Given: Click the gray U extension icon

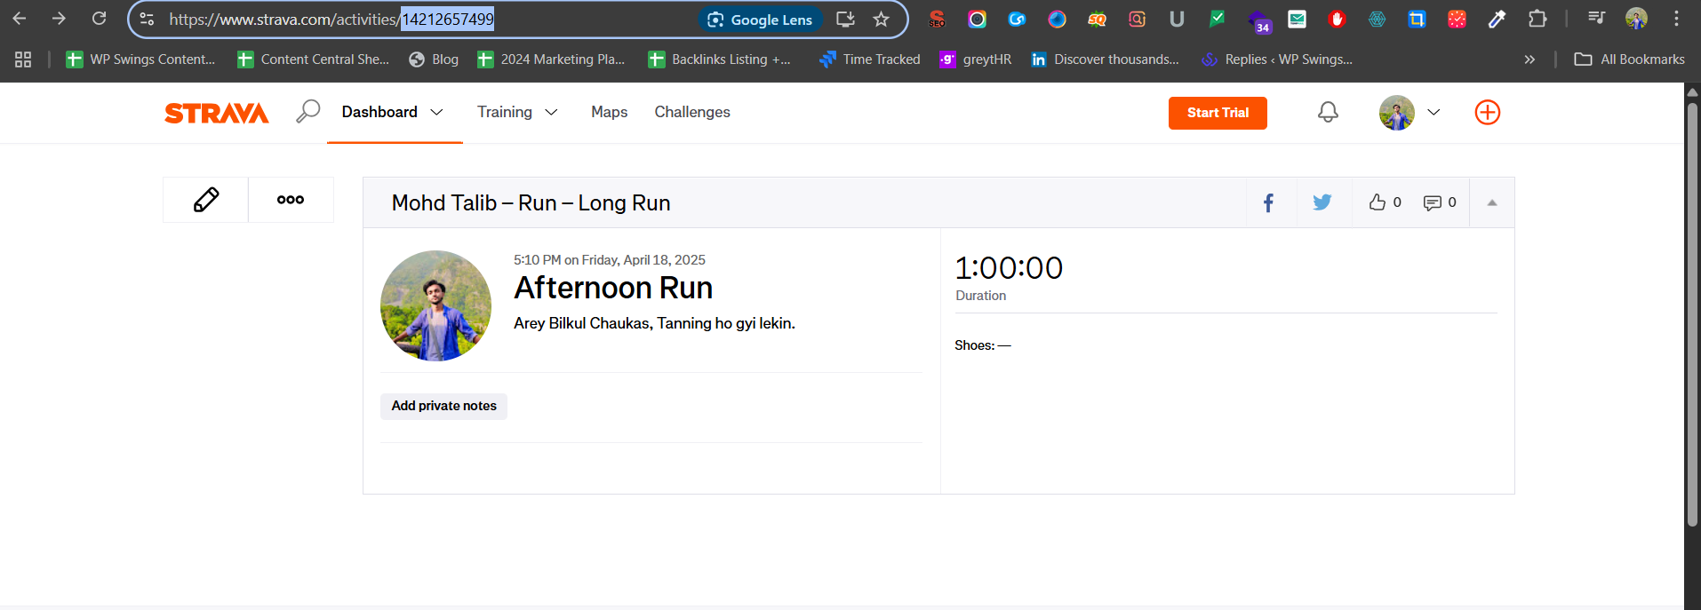Looking at the screenshot, I should [1177, 19].
